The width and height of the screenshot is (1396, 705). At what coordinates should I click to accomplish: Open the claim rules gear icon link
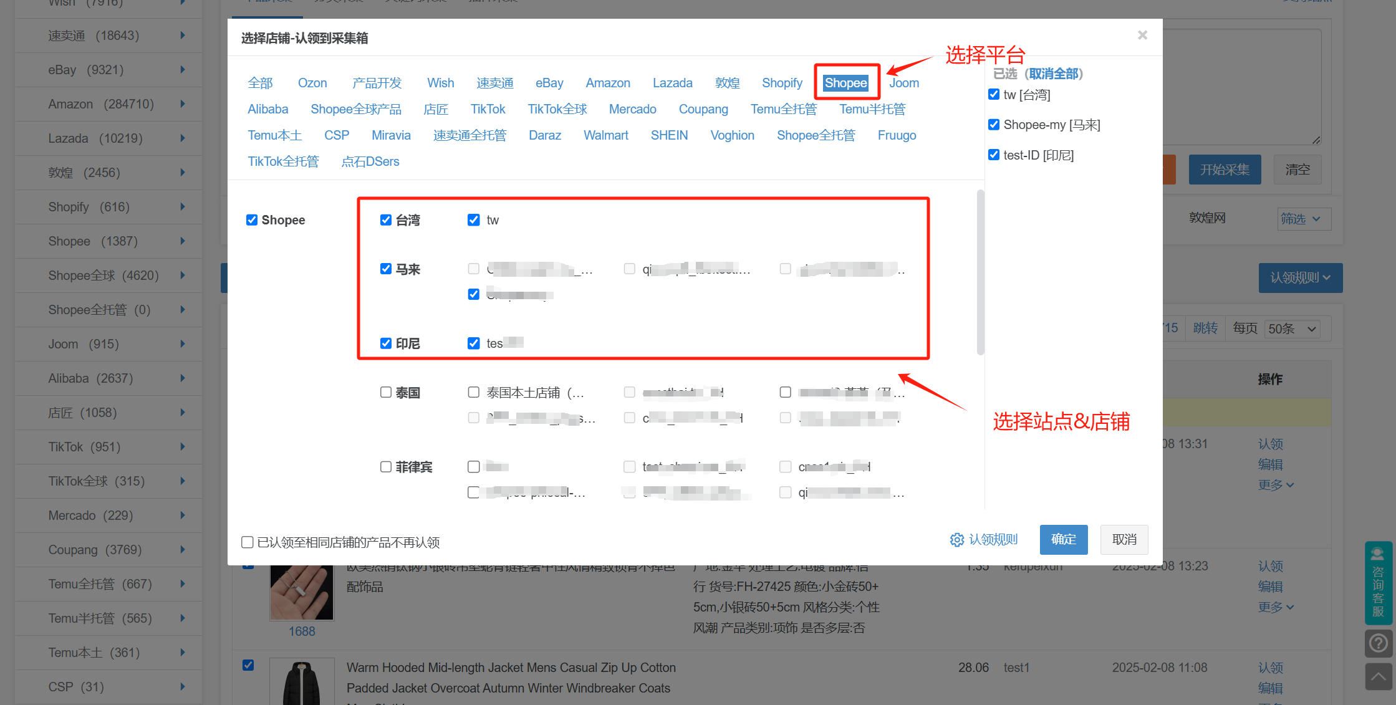tap(984, 540)
